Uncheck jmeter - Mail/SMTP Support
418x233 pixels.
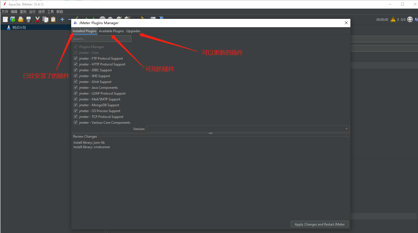(76, 99)
